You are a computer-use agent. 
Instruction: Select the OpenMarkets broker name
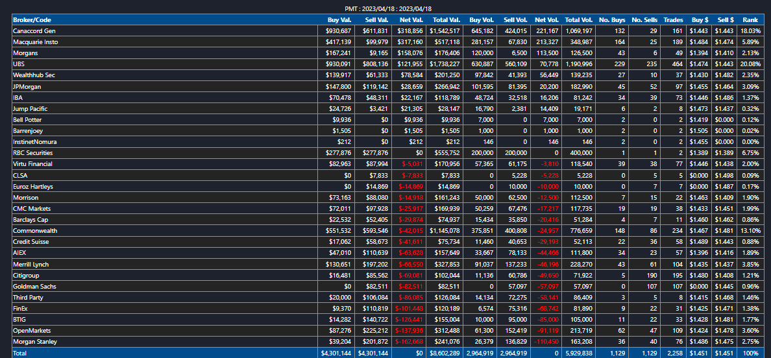pos(32,331)
